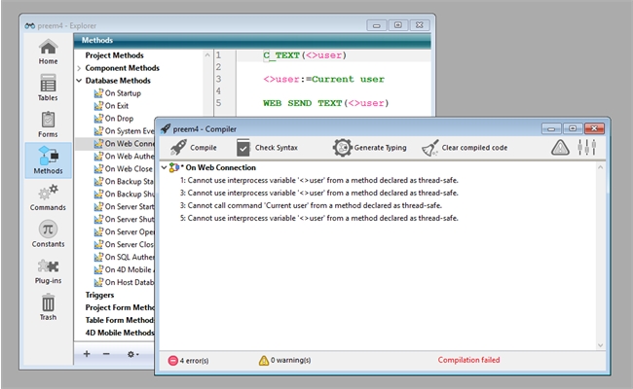Run Check Syntax in the compiler toolbar

(x=243, y=148)
